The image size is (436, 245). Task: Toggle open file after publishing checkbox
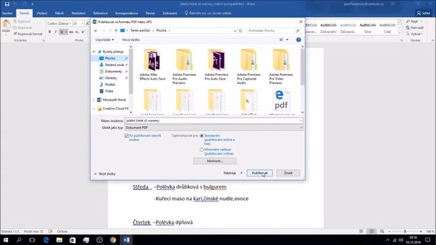pos(127,136)
